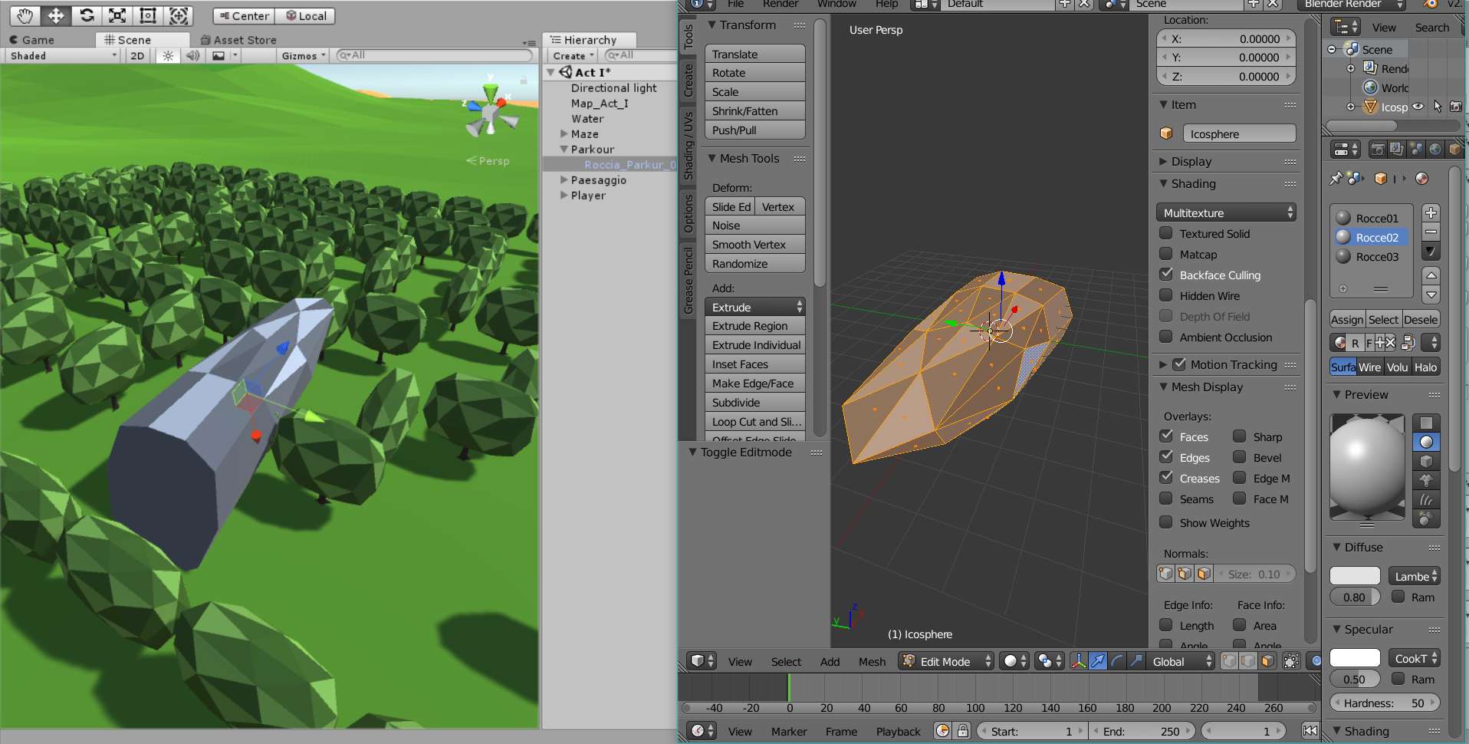Uncheck the Motion Tracking checkbox

click(x=1179, y=364)
